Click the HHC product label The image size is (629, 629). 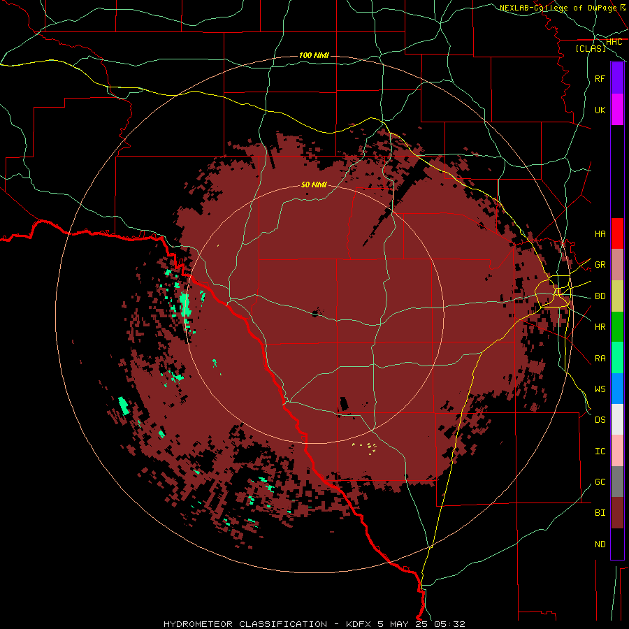click(x=614, y=42)
